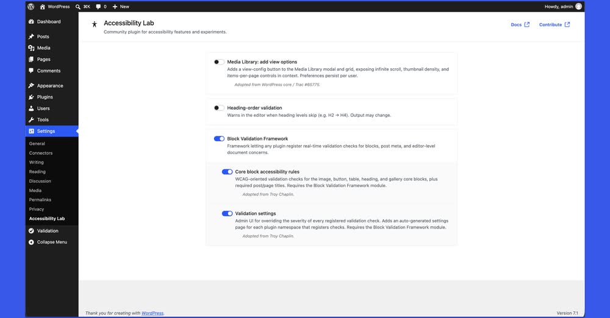Viewport: 610px width, 318px height.
Task: Enable Media Library add view options toggle
Action: click(x=219, y=62)
